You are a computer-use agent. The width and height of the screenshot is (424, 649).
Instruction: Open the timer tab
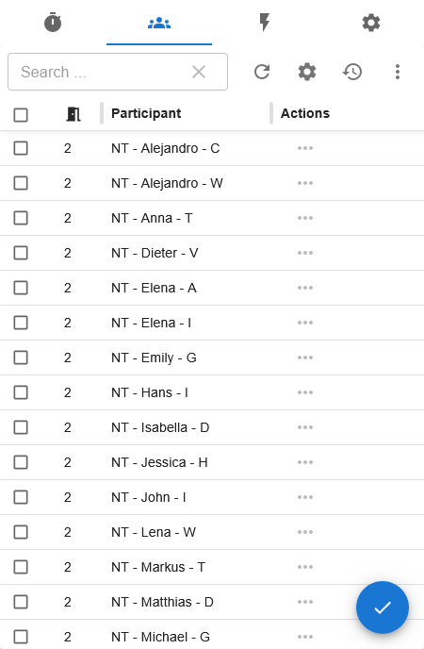[x=53, y=23]
